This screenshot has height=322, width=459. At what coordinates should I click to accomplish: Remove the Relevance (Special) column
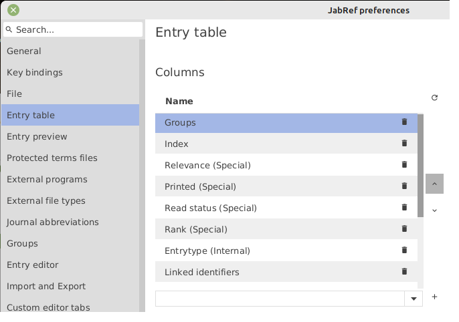click(x=404, y=165)
